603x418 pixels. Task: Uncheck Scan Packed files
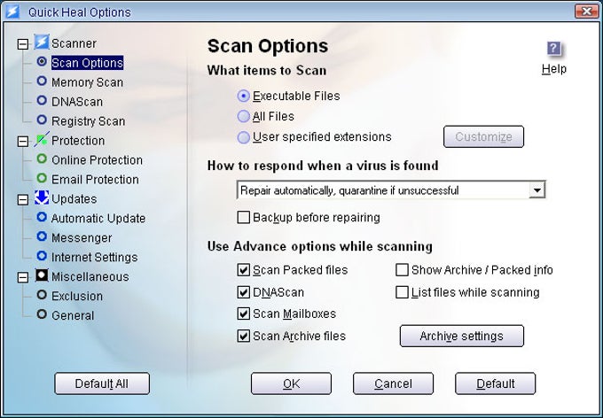[x=244, y=270]
